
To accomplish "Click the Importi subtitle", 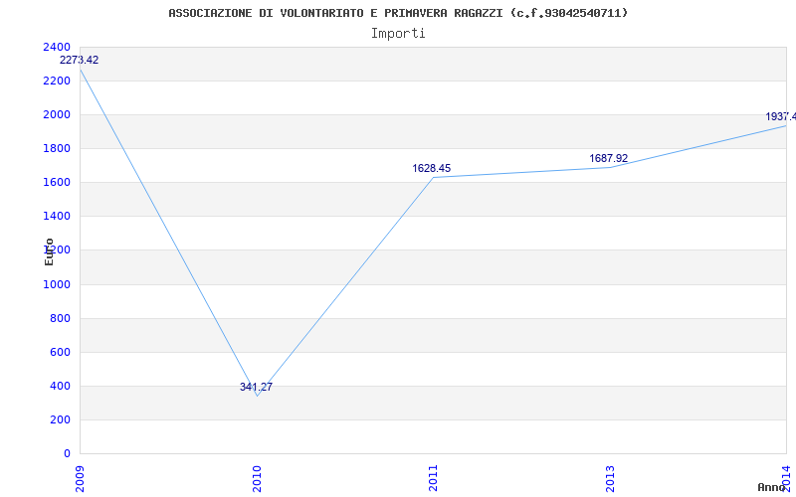I will point(398,34).
